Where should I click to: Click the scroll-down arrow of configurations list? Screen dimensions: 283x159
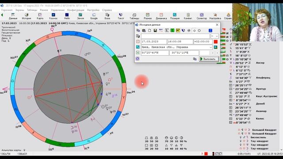coord(281,150)
